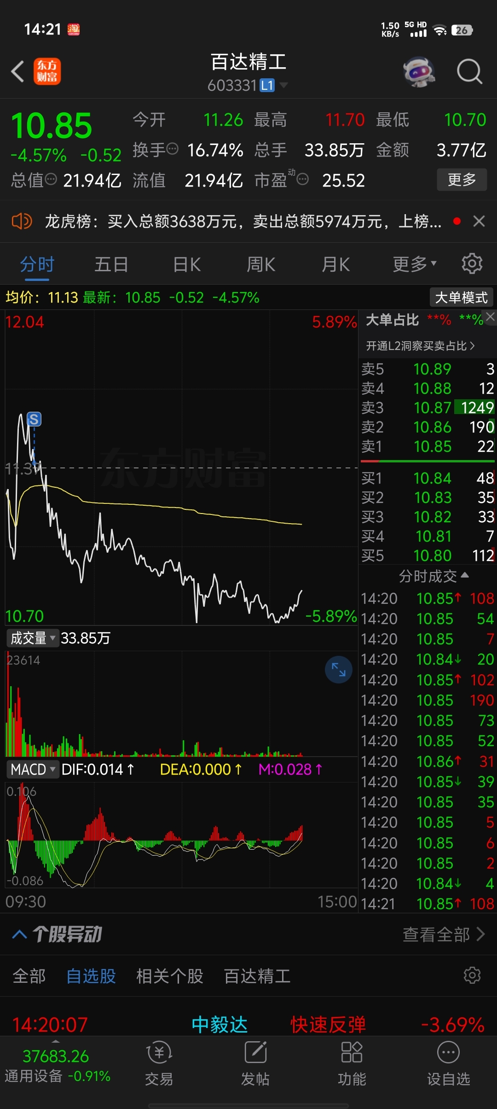Tap the Wi-Fi status icon

point(440,30)
